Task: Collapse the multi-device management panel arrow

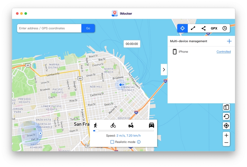Action: 164,69
